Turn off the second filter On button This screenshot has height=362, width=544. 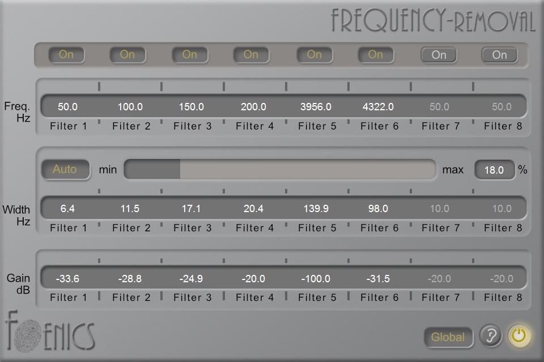pos(127,55)
